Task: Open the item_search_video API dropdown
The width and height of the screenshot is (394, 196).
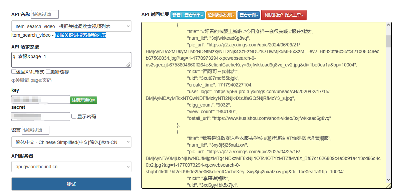Action: (71, 26)
